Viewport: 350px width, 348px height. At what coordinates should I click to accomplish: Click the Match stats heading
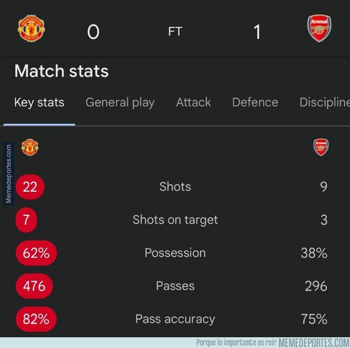tap(61, 71)
